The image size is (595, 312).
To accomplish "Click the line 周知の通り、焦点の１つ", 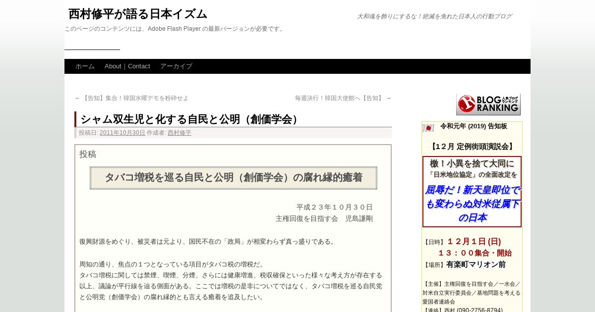I will (173, 264).
